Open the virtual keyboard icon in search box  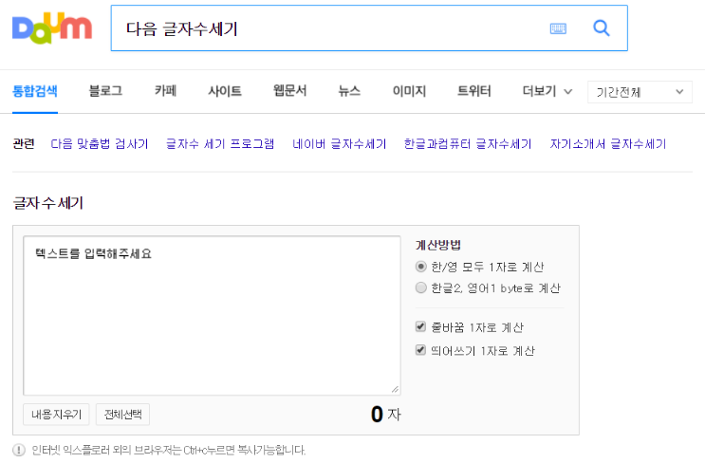pos(558,28)
